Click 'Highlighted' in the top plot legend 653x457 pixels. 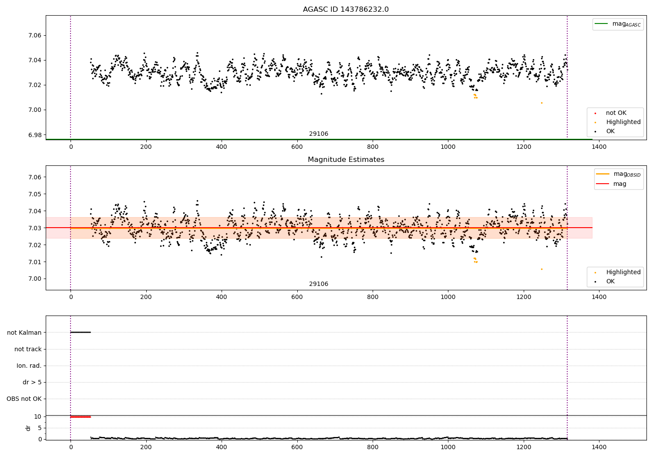(623, 122)
